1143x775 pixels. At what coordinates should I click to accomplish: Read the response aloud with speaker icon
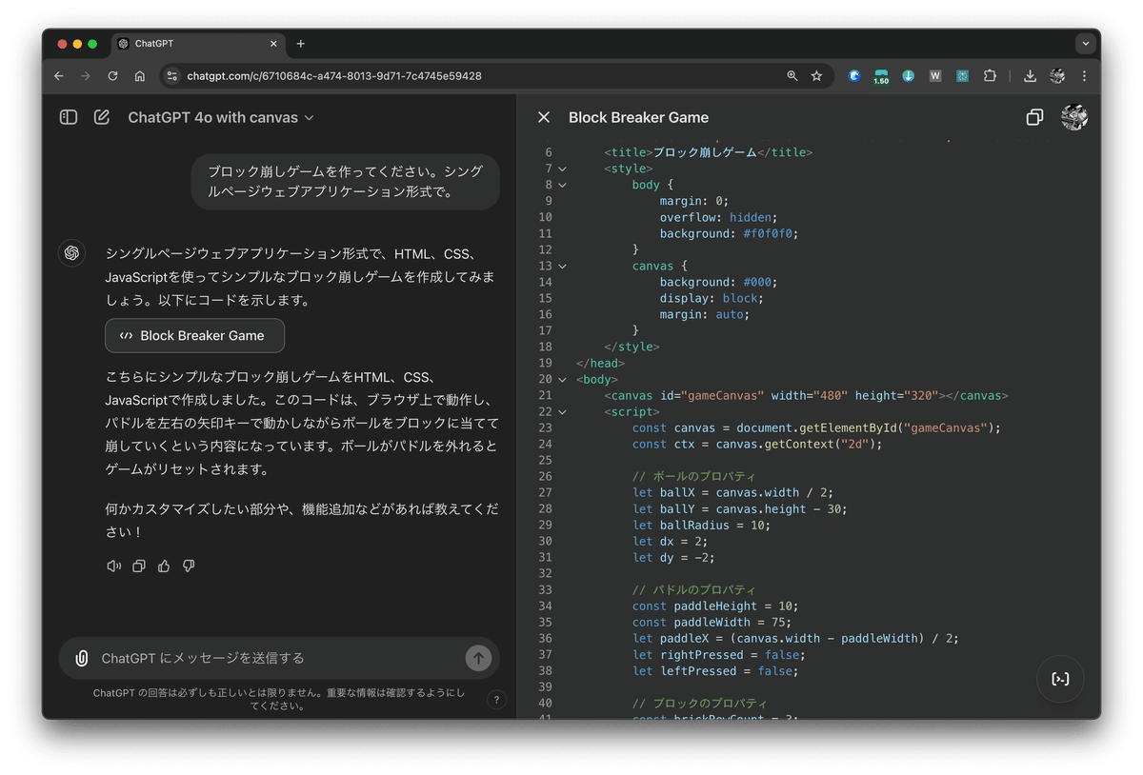coord(114,566)
